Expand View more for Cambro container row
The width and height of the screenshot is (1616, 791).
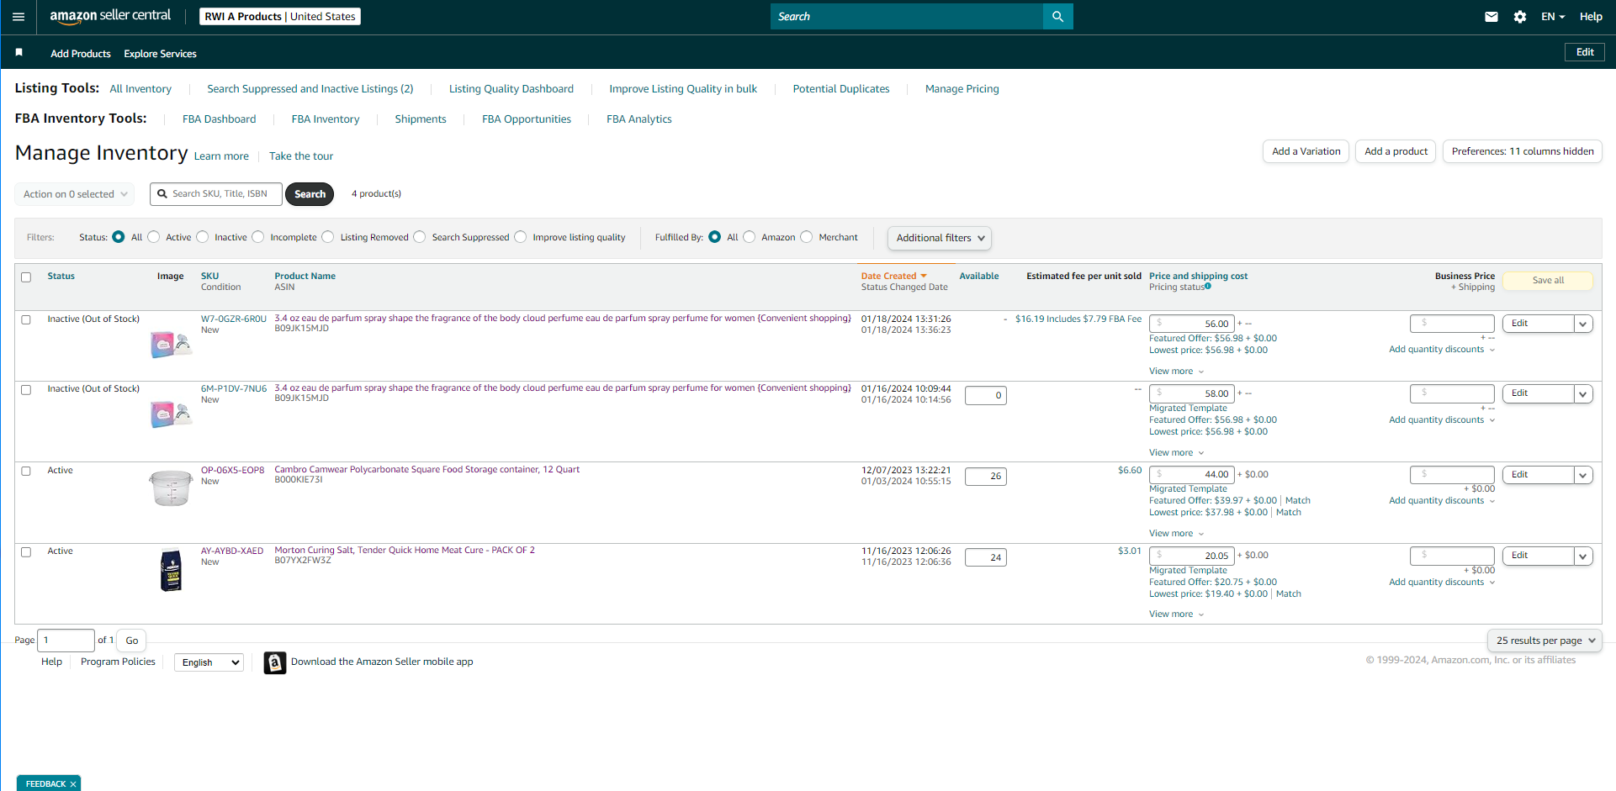1177,534
